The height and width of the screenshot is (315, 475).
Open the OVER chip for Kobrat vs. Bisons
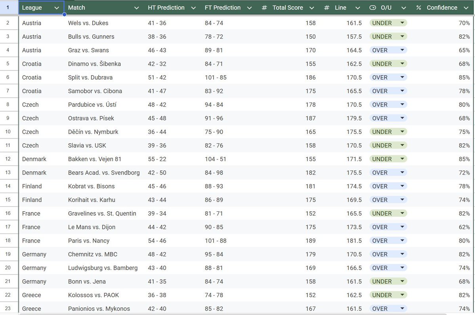point(388,186)
